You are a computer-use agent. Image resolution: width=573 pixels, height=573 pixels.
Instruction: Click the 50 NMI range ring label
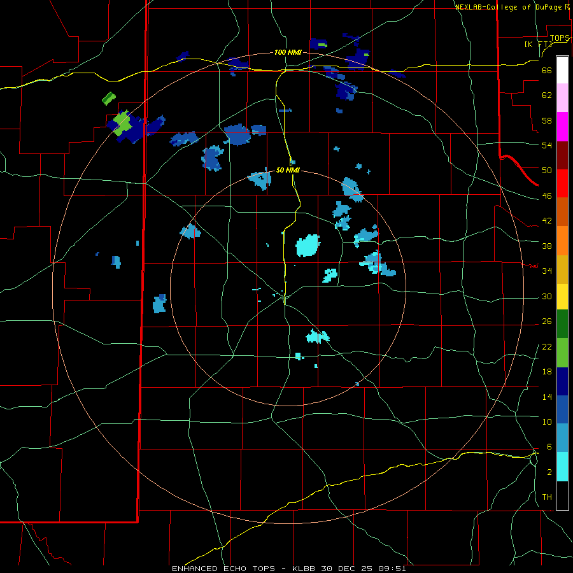pos(288,170)
